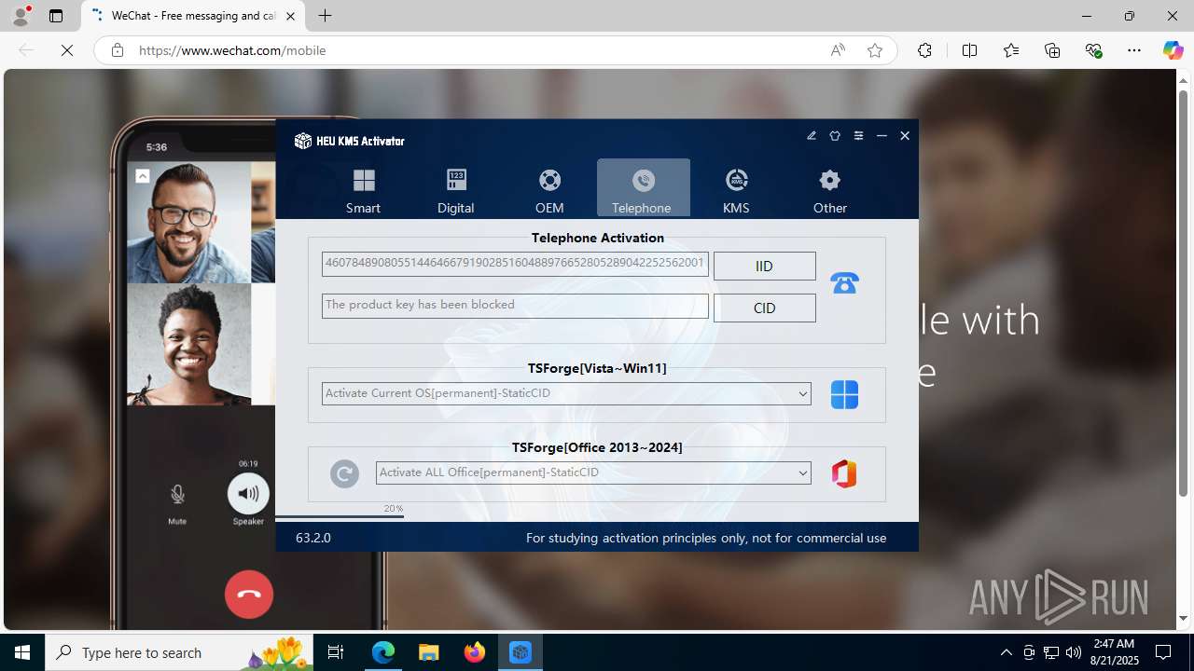The image size is (1194, 671).
Task: Switch to the Digital tab
Action: click(x=456, y=189)
